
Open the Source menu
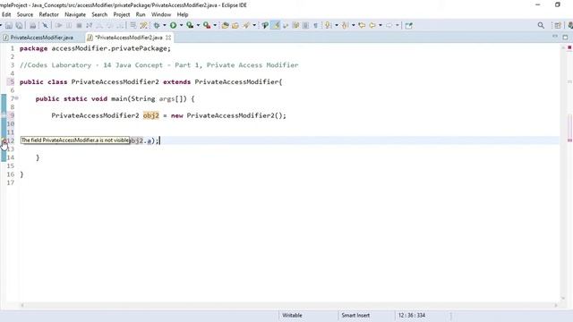tap(25, 14)
